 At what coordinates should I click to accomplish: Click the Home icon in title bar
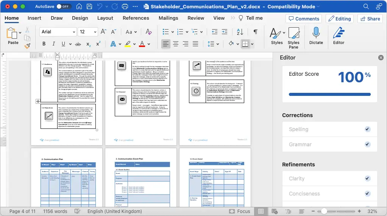(x=79, y=6)
